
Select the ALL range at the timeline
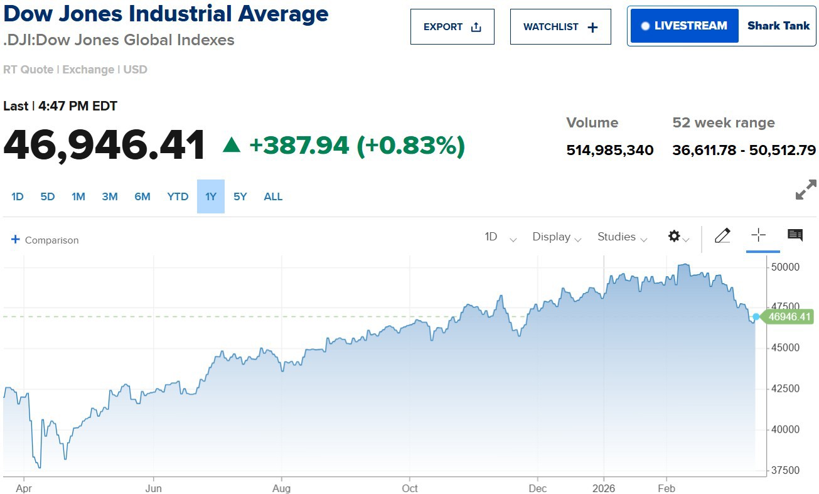tap(273, 196)
